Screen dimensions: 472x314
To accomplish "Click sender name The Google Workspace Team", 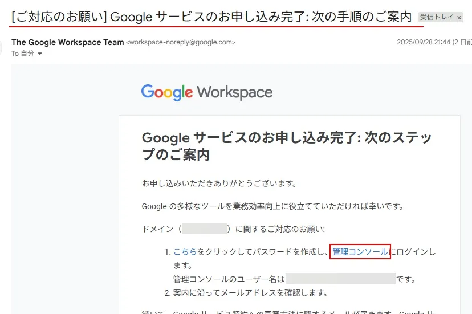I will pos(67,42).
